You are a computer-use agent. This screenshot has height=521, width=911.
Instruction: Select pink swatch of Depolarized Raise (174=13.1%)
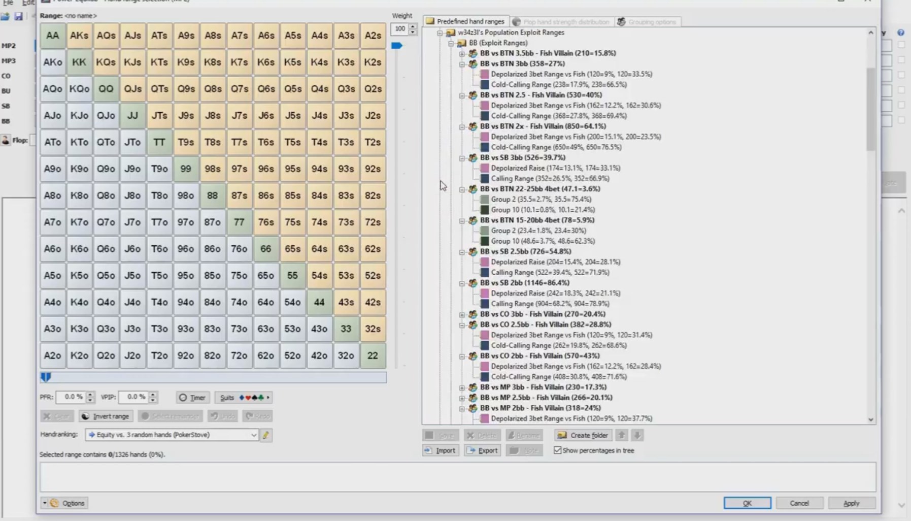click(x=484, y=168)
